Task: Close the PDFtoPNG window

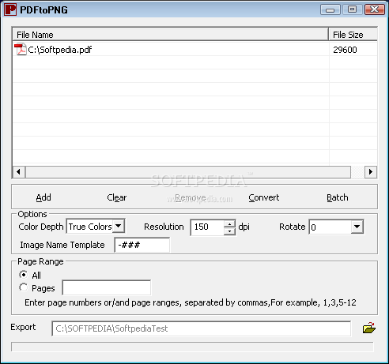Action: (374, 9)
